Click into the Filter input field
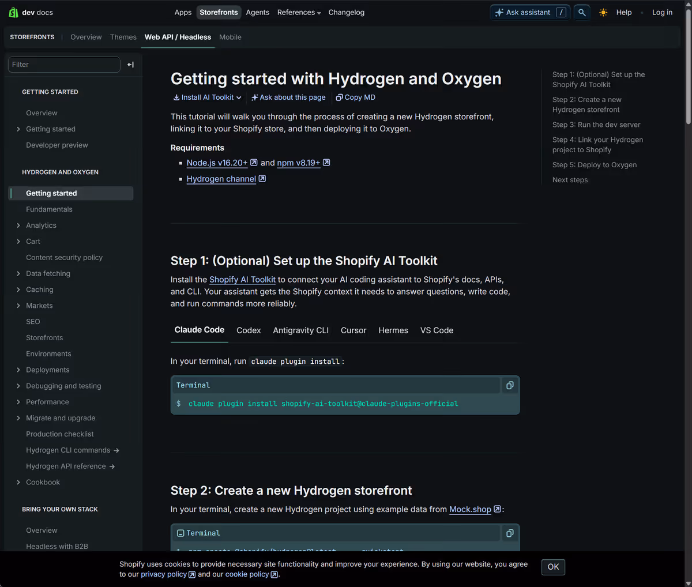Viewport: 692px width, 587px height. pos(64,65)
